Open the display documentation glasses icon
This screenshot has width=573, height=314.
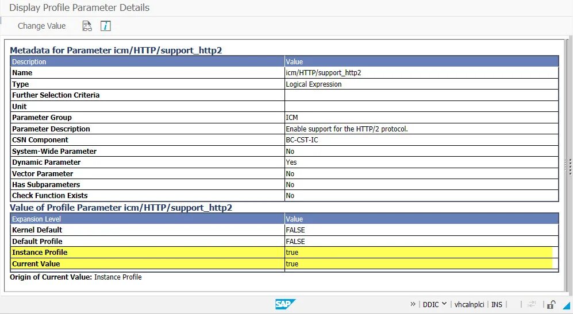click(x=87, y=26)
